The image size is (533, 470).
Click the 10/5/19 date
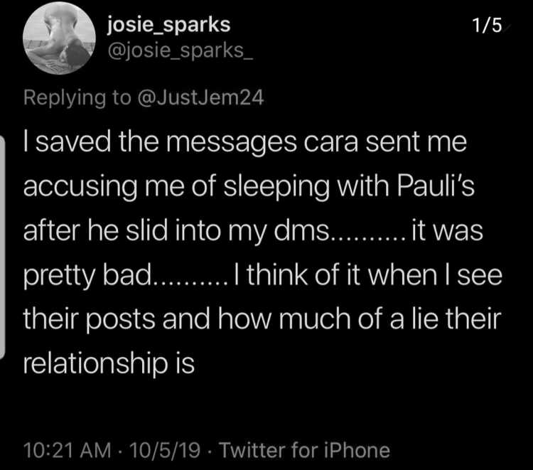165,450
